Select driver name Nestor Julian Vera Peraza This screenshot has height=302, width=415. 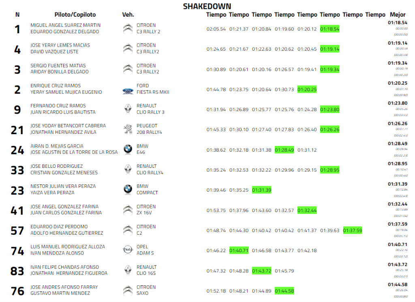(x=63, y=186)
